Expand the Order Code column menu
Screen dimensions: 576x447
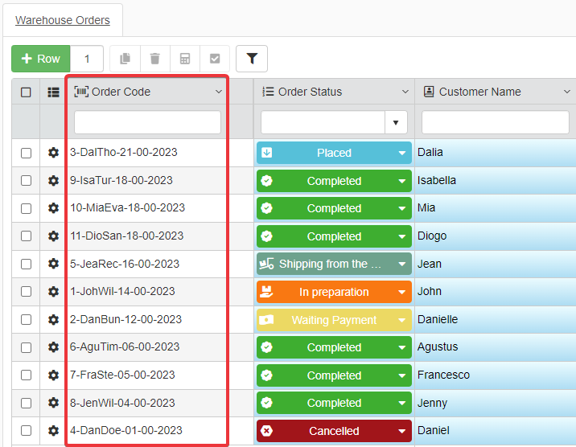[x=219, y=92]
